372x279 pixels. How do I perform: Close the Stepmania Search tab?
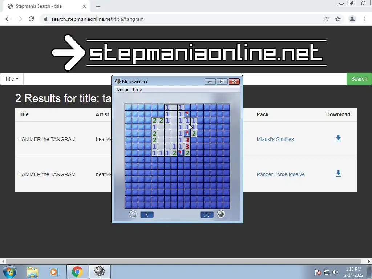(x=84, y=6)
